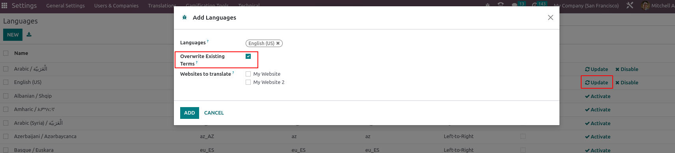This screenshot has height=153, width=675.
Task: Remove the English (US) language tag
Action: pos(278,44)
